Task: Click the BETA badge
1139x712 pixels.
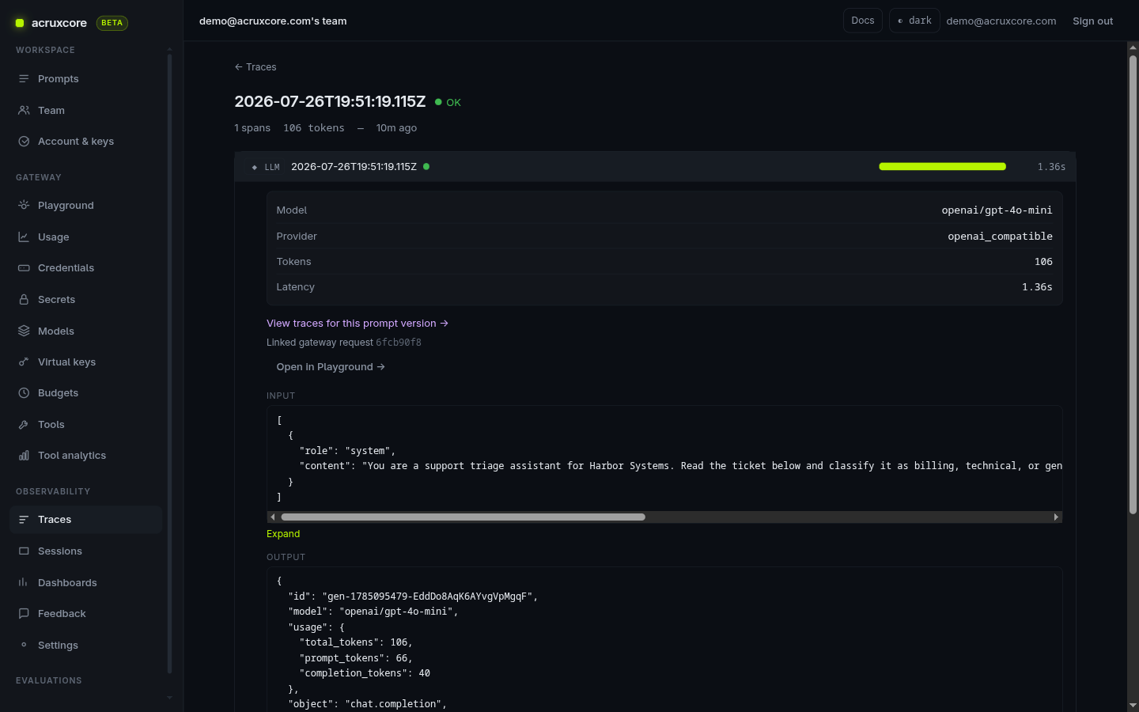Action: [112, 23]
